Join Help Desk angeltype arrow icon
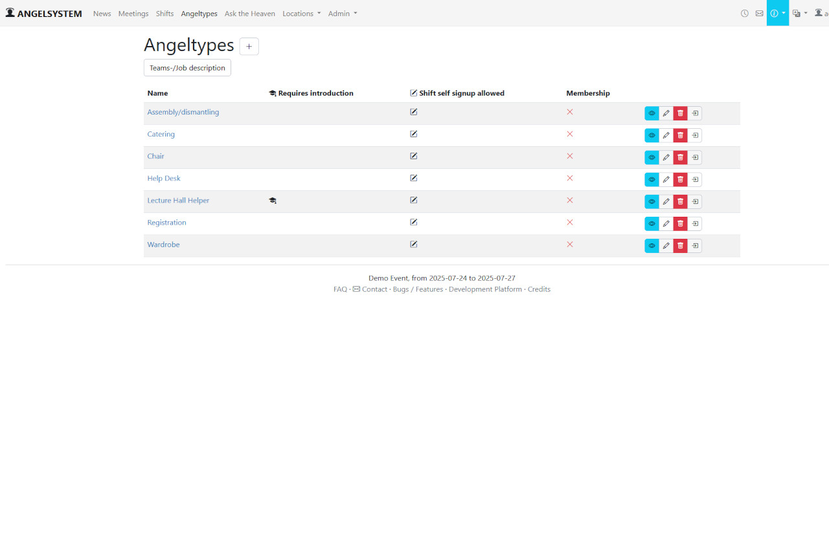The width and height of the screenshot is (829, 552). click(x=695, y=179)
